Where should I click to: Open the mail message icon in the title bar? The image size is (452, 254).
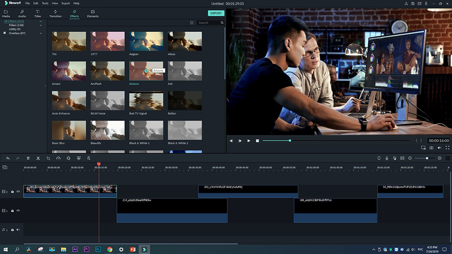[x=420, y=3]
